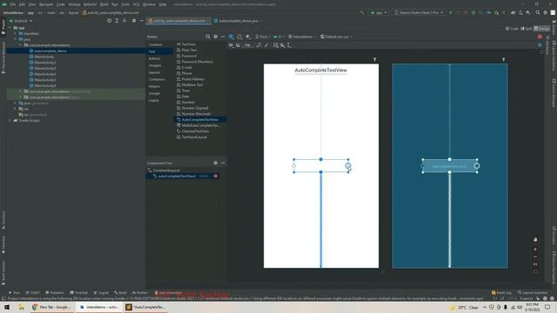The height and width of the screenshot is (313, 557).
Task: Open the Code menu
Action: (x=61, y=4)
